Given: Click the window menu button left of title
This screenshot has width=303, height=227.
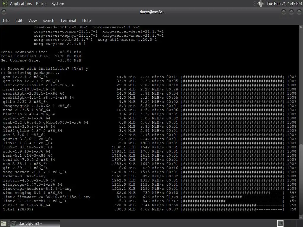Looking at the screenshot, I should pyautogui.click(x=4, y=12).
